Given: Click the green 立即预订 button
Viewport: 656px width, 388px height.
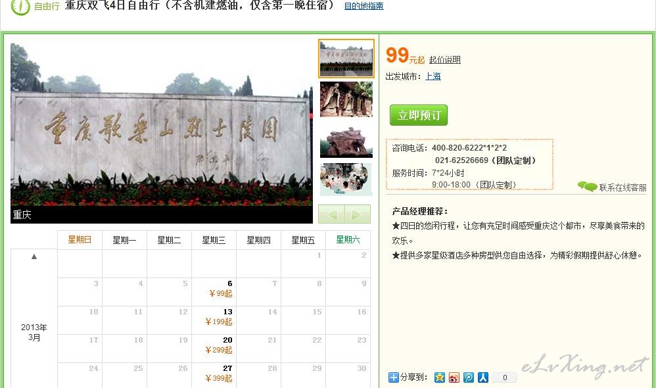Looking at the screenshot, I should [419, 115].
